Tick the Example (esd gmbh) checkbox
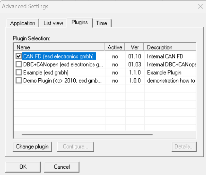The width and height of the screenshot is (206, 175). click(19, 73)
